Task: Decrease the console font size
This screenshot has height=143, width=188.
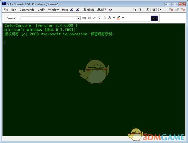Action: coord(77,10)
